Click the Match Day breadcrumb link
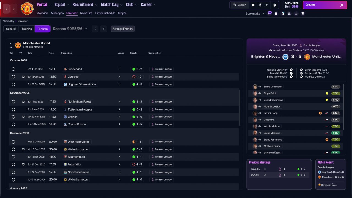Image resolution: width=352 pixels, height=198 pixels. point(9,21)
